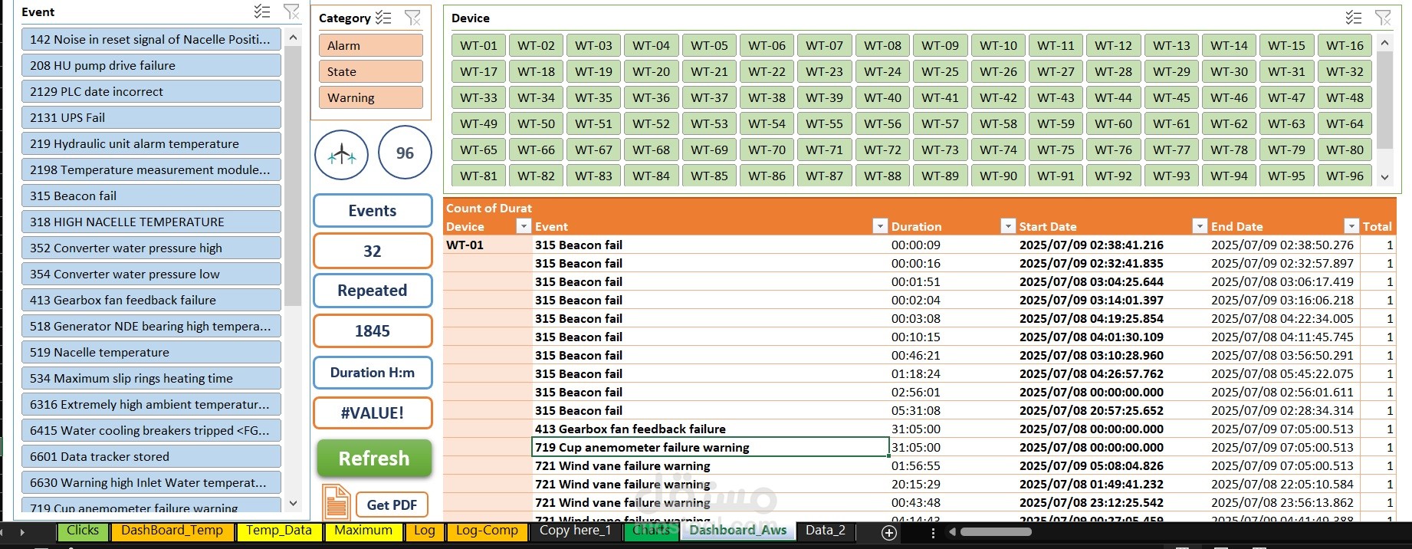Select device WT-42 in slicer
Screen dimensions: 1412x549
(998, 97)
